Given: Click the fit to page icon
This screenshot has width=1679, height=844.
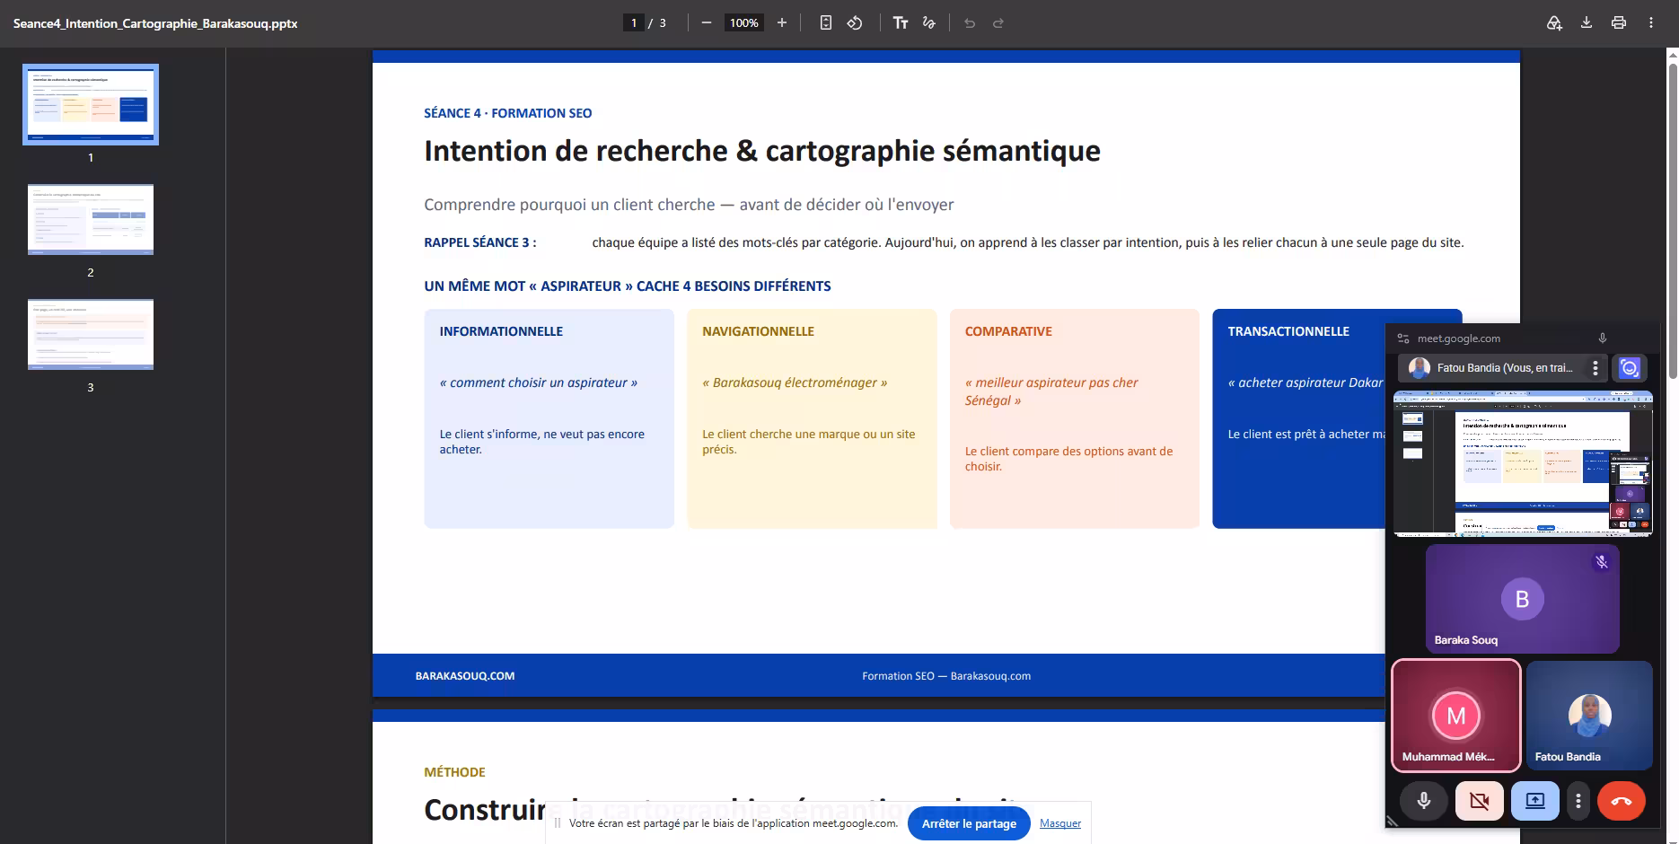Looking at the screenshot, I should pyautogui.click(x=826, y=23).
